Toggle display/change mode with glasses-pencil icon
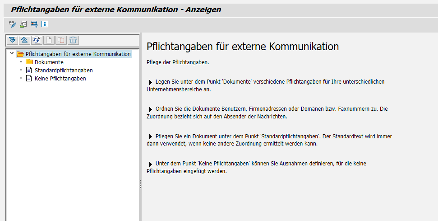 12,24
